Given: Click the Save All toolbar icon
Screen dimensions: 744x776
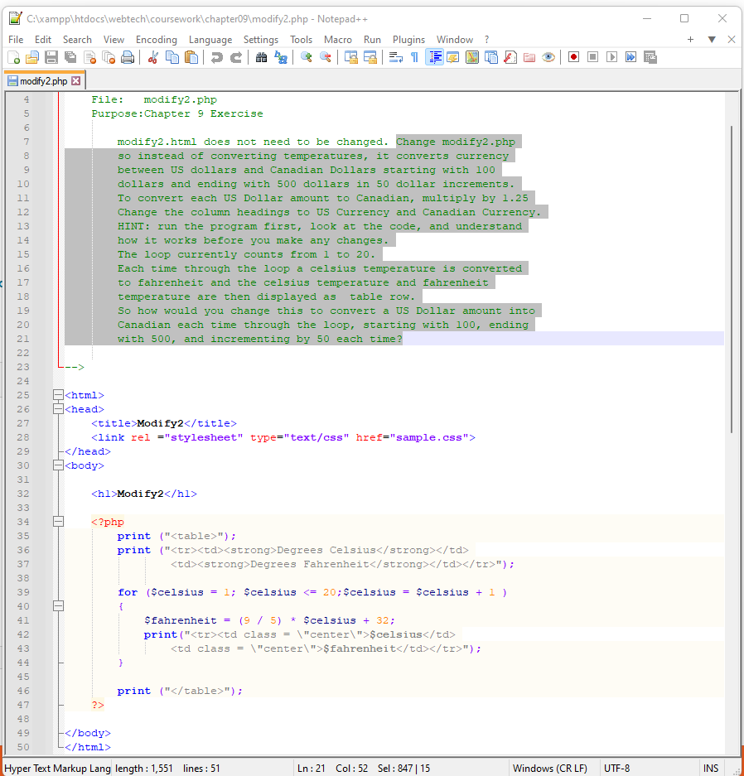Looking at the screenshot, I should (x=70, y=57).
